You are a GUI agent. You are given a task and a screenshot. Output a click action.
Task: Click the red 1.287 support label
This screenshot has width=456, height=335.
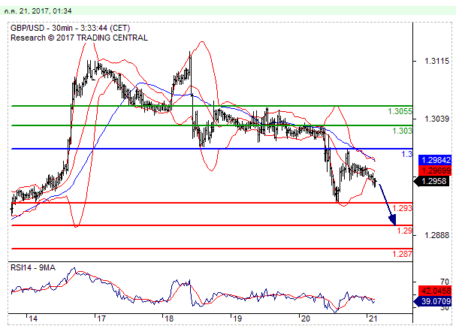(x=402, y=254)
